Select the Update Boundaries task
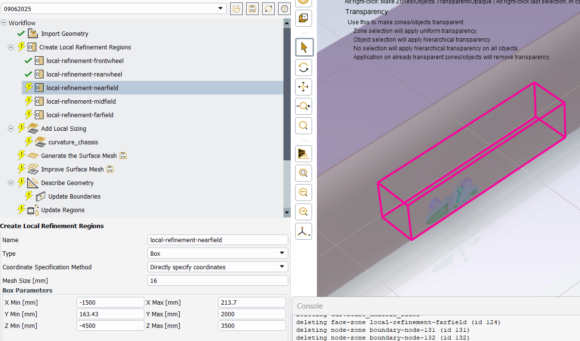The height and width of the screenshot is (341, 580). [x=74, y=196]
